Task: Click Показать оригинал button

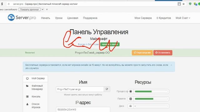Action: [x=29, y=10]
